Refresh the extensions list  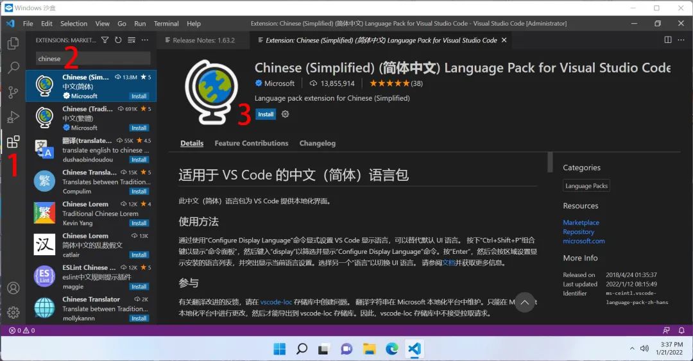pyautogui.click(x=118, y=40)
